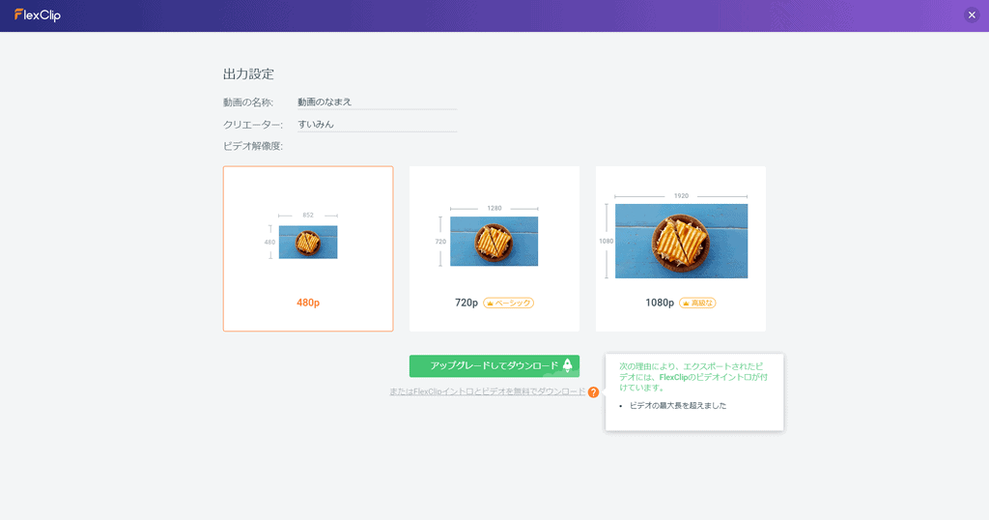This screenshot has height=520, width=989.
Task: Click the rocket icon on the upgrade button
Action: pyautogui.click(x=568, y=365)
